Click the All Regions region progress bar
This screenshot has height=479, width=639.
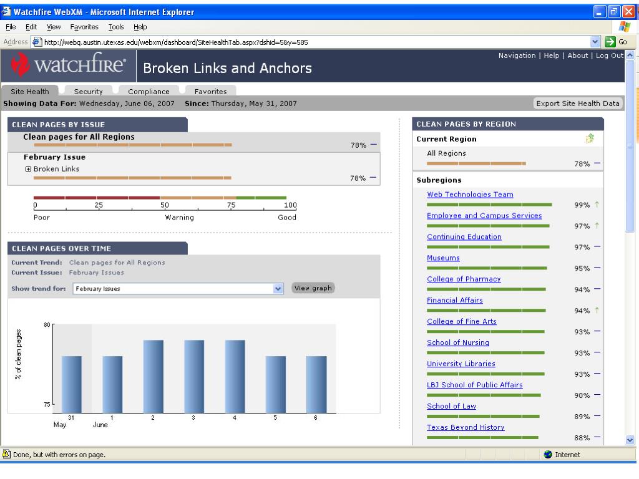[x=476, y=163]
